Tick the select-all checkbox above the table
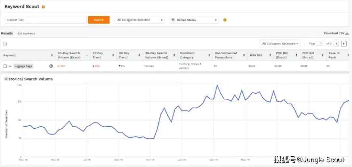This screenshot has height=167, width=352. pos(5,44)
